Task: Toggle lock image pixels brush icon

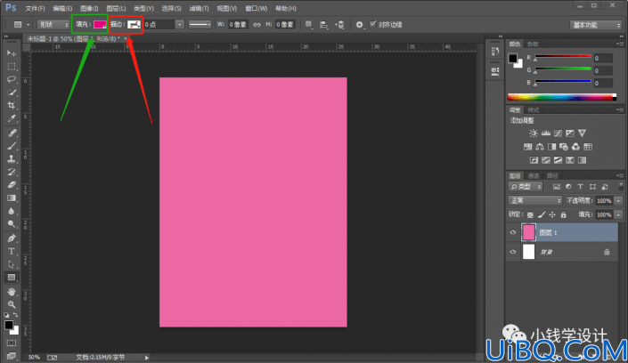Action: pyautogui.click(x=541, y=215)
